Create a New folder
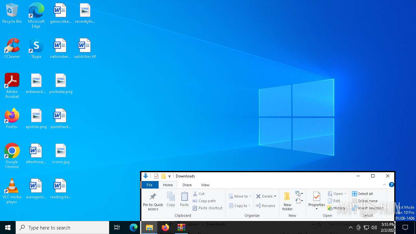This screenshot has height=234, width=416. click(x=287, y=201)
